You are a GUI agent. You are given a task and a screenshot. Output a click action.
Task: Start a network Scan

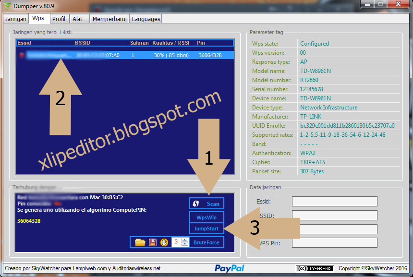[x=207, y=204]
